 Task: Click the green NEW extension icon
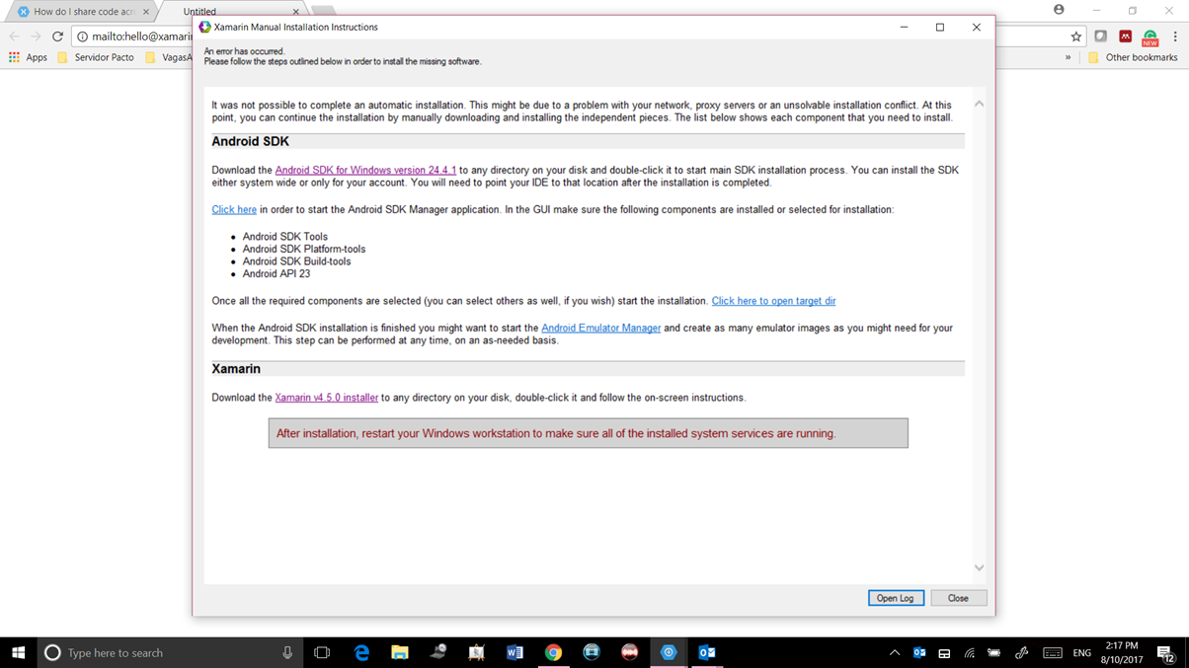(1149, 37)
